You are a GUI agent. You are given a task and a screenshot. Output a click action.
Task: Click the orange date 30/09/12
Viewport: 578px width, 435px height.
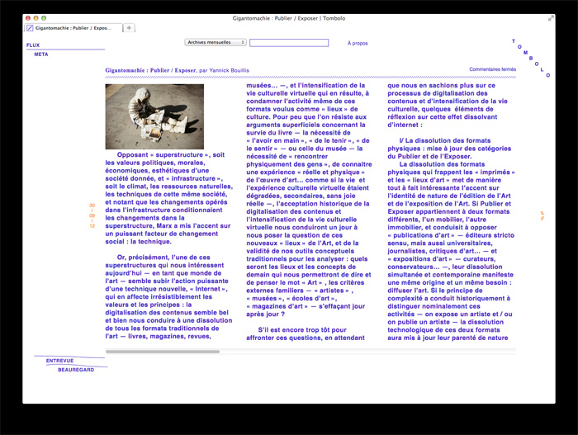(92, 215)
